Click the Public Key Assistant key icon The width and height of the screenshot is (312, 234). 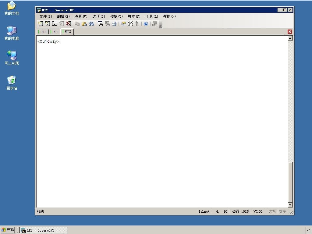pos(137,24)
